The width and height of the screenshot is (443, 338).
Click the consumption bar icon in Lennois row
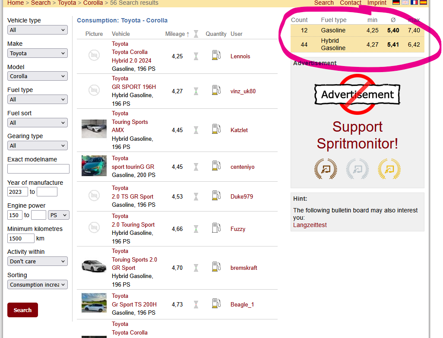click(196, 56)
